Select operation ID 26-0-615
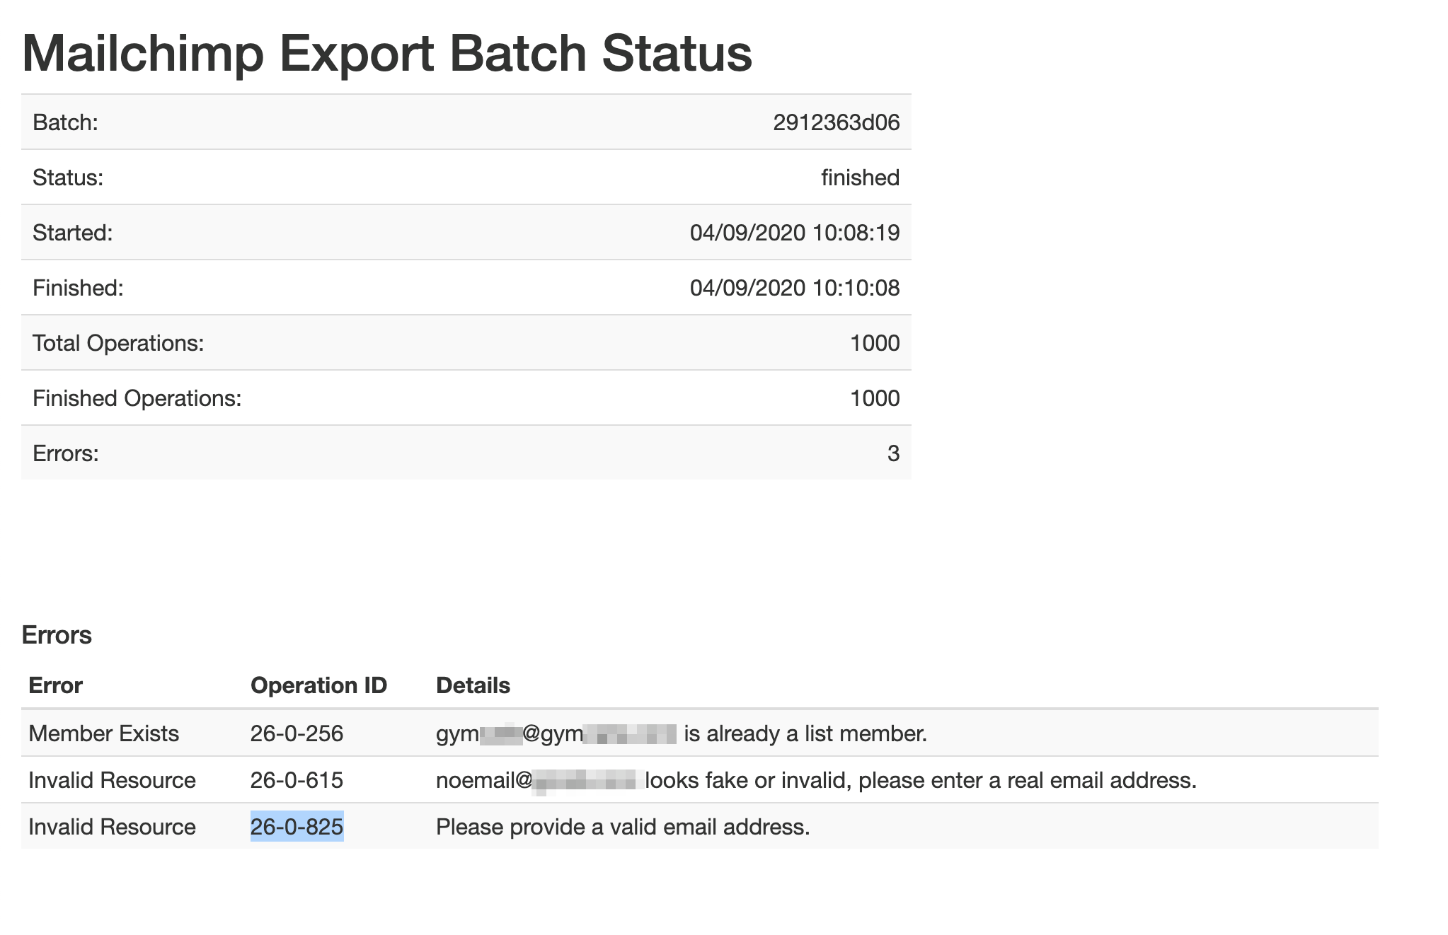The image size is (1448, 935). point(297,780)
